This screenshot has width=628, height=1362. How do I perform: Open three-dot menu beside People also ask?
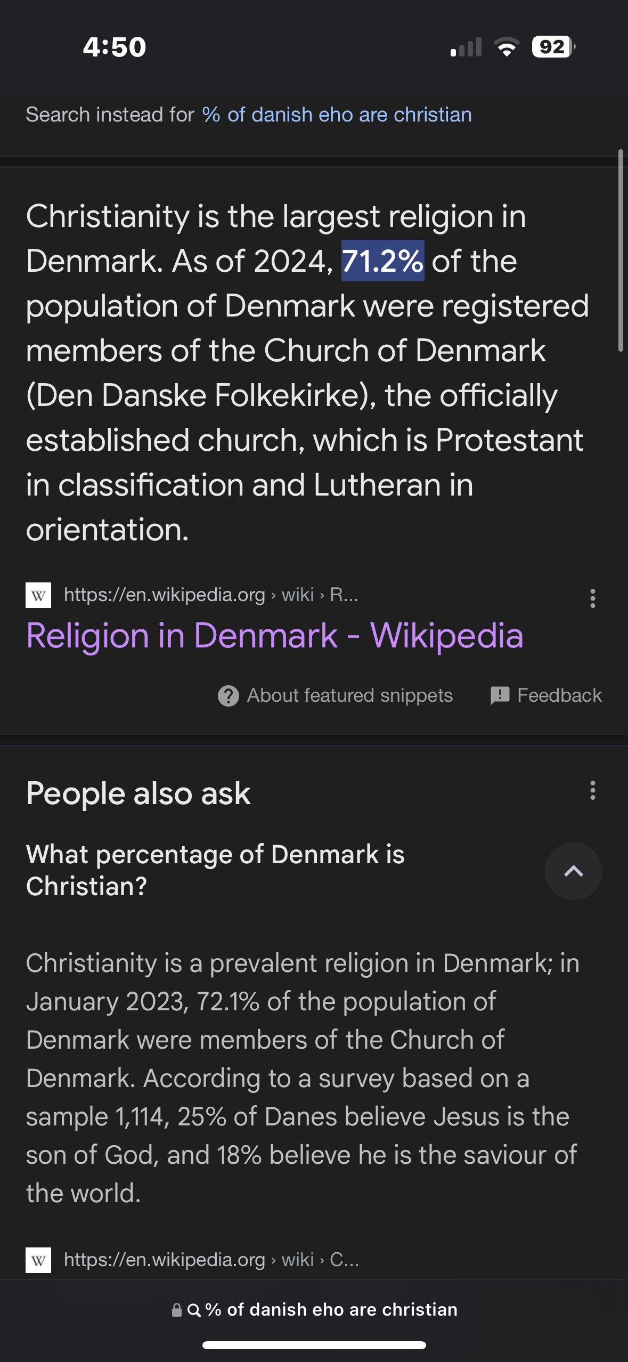point(592,790)
